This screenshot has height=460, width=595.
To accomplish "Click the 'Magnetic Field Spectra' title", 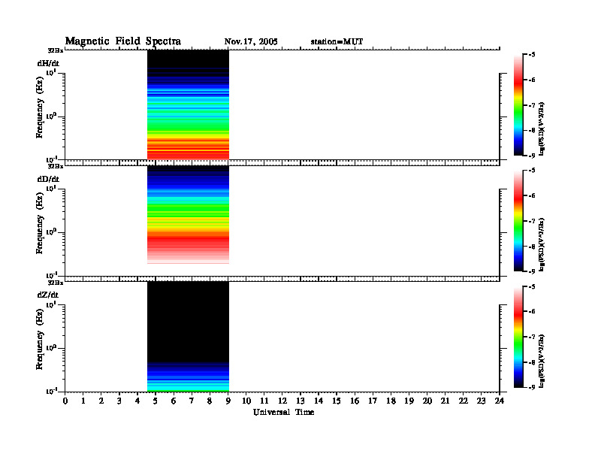I will [x=123, y=41].
